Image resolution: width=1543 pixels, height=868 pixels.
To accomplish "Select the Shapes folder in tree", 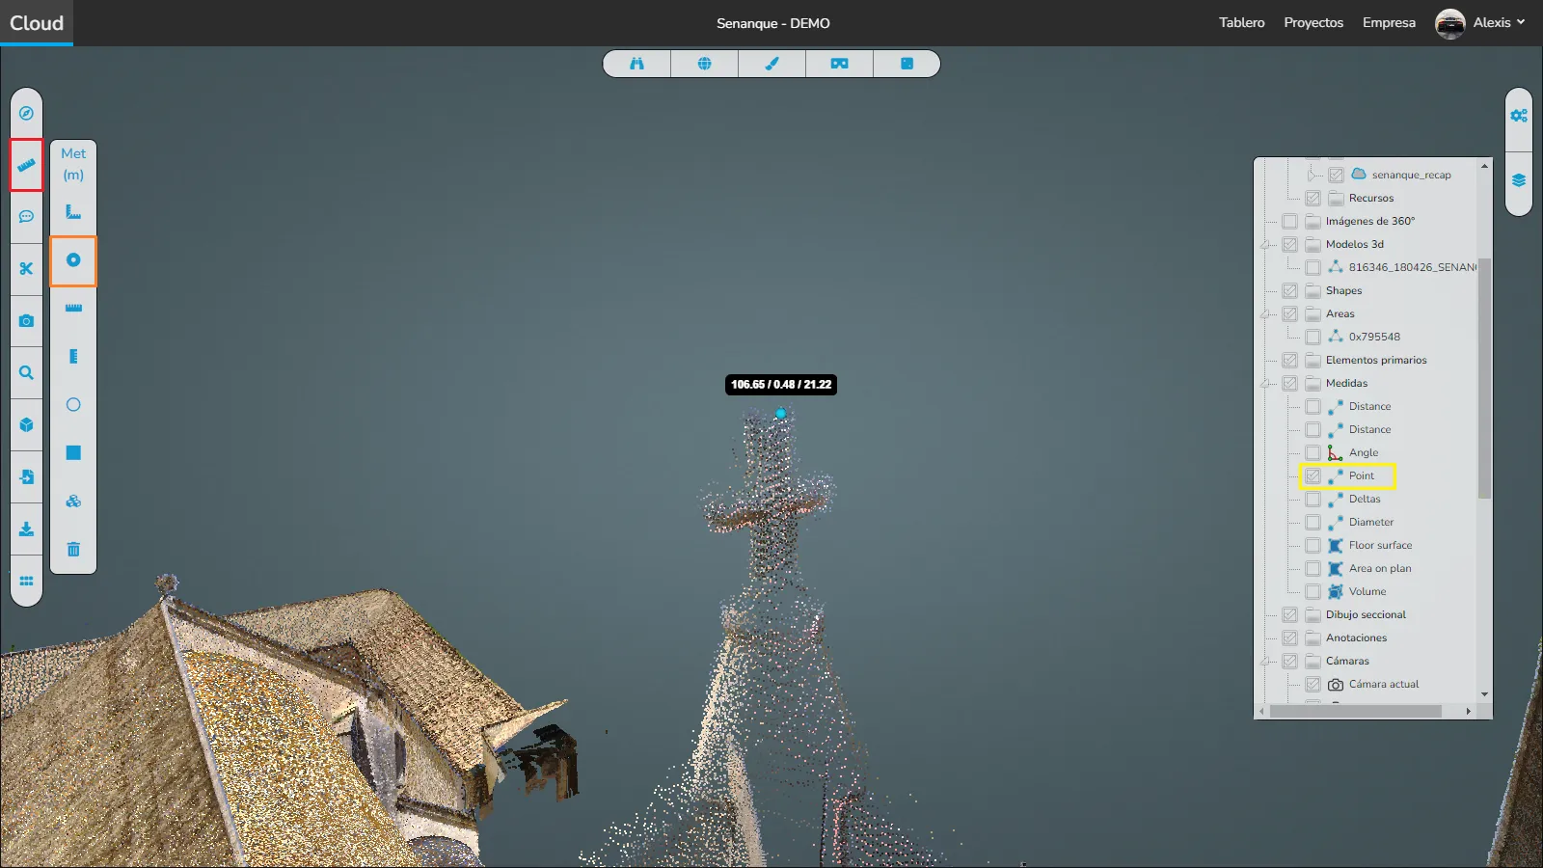I will (1343, 290).
